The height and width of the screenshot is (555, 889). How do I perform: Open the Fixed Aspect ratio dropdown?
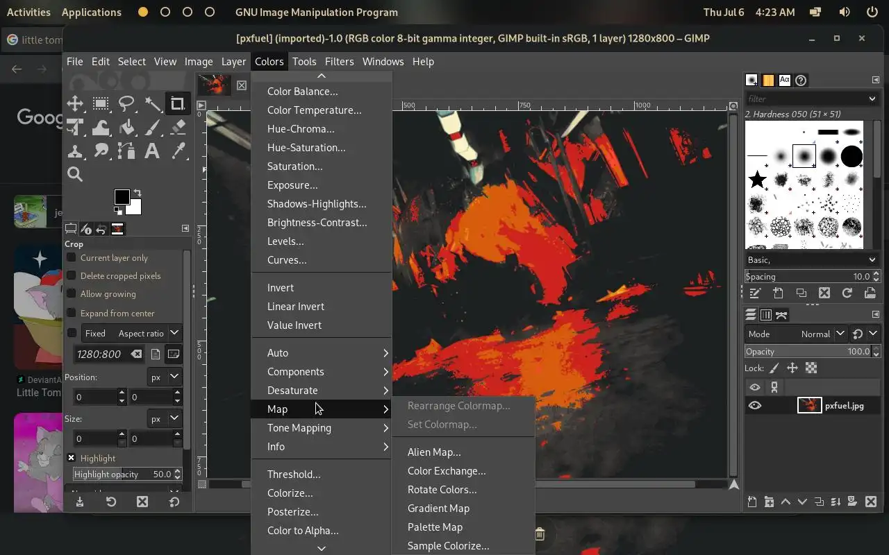(x=131, y=333)
